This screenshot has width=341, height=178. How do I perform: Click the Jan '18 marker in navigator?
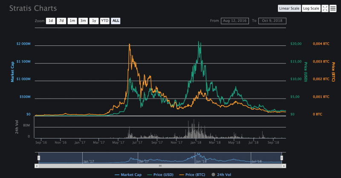tap(201, 161)
